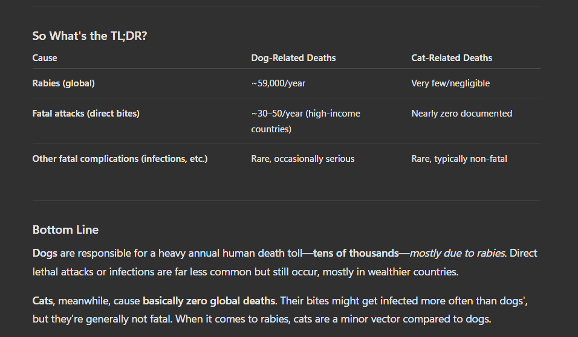This screenshot has height=337, width=578.
Task: Click the italic text 'mostly due to rabies'
Action: pos(456,253)
